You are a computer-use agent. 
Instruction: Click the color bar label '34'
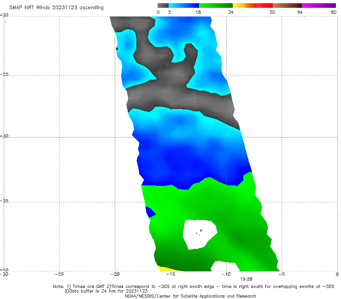pos(231,12)
